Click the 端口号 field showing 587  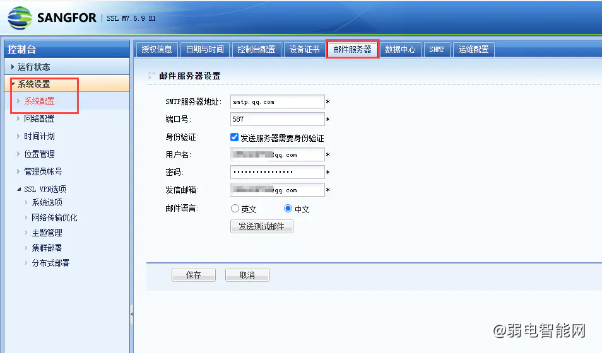[278, 119]
